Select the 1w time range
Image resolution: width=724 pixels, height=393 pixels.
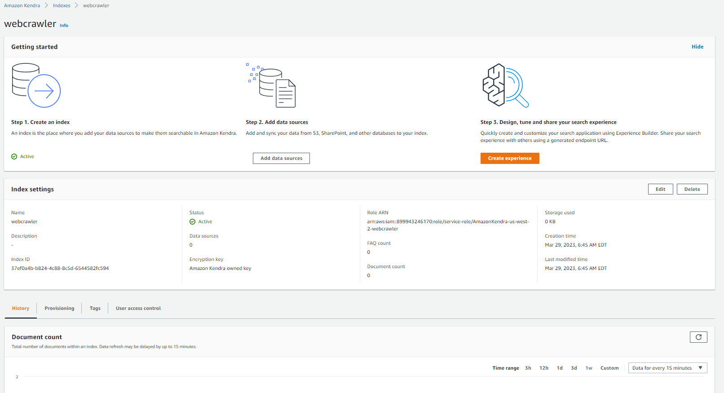pyautogui.click(x=589, y=368)
